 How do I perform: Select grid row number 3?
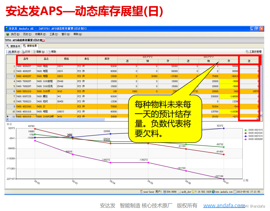click(x=11, y=76)
